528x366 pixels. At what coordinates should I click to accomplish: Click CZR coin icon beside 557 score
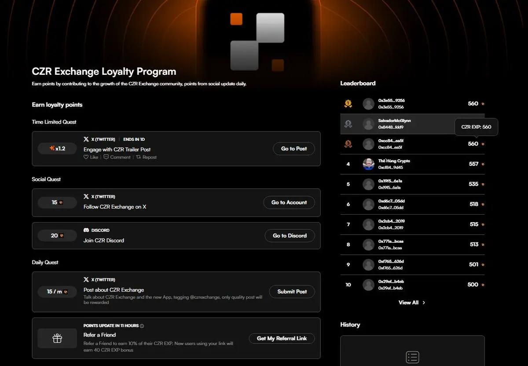click(483, 164)
